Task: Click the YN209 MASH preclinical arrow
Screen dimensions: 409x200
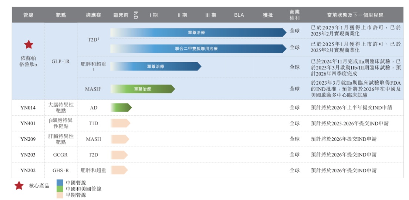Action: click(x=120, y=139)
